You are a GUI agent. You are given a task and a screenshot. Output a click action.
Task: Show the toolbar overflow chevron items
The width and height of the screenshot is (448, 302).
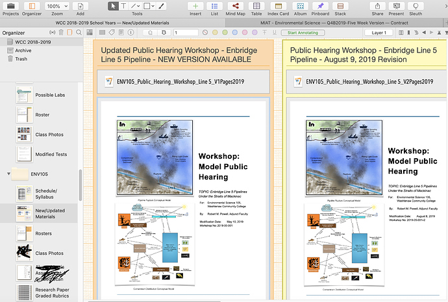click(445, 6)
